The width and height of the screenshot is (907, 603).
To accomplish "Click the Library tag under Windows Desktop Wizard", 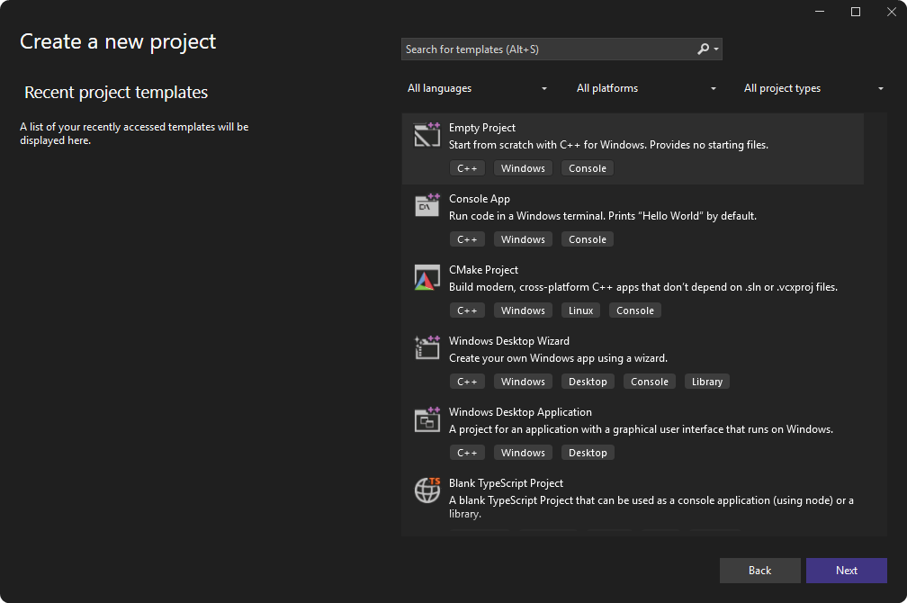I will click(x=706, y=381).
